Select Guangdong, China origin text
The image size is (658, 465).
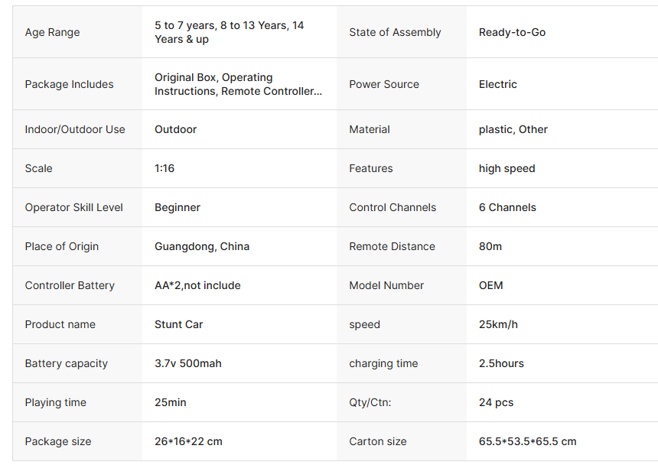coord(202,246)
